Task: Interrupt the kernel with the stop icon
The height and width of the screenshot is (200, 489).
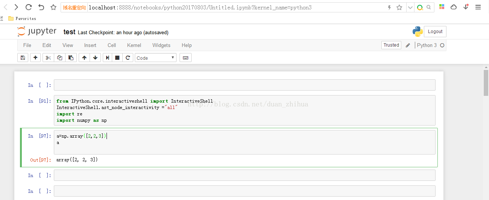Action: (117, 58)
